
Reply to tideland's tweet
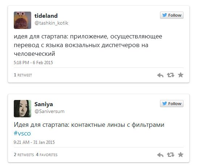point(160,75)
